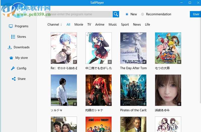The height and width of the screenshot is (132, 201).
Task: Focus the program name search field
Action: [79, 14]
